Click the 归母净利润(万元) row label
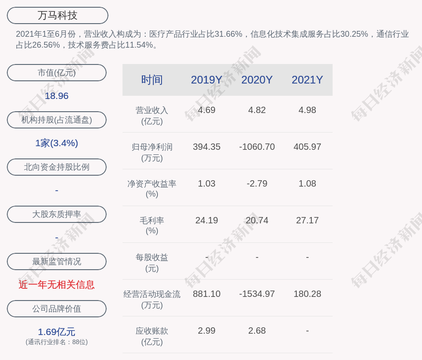Viewport: 422px width, 360px height. coord(152,153)
